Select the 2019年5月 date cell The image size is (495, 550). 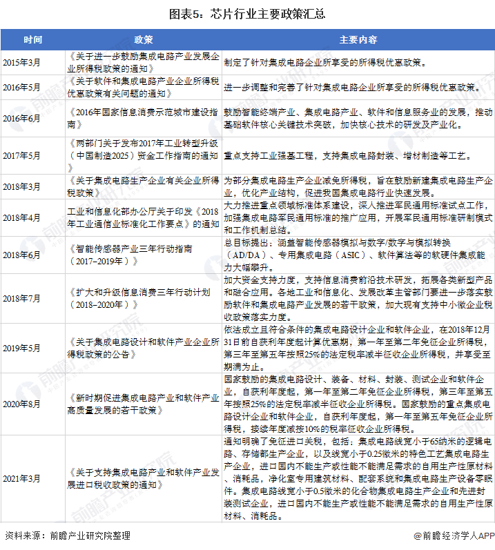point(22,347)
